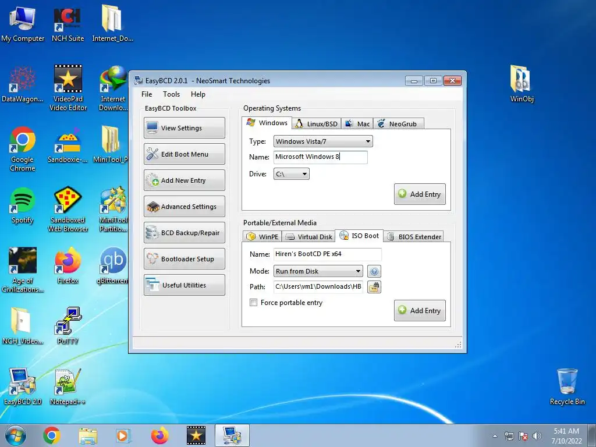
Task: Select the Notepad++ desktop shortcut
Action: (x=68, y=386)
